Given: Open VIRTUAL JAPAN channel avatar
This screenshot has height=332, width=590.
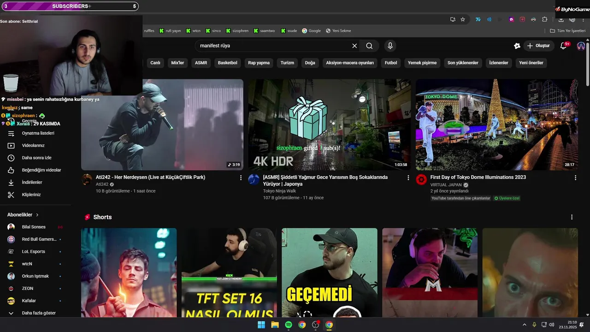Looking at the screenshot, I should point(421,179).
